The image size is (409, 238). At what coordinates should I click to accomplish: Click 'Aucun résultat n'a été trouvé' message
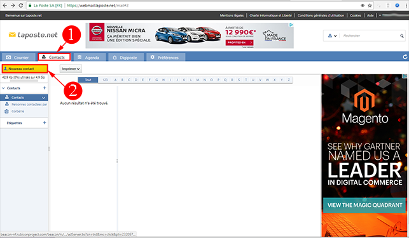click(84, 103)
